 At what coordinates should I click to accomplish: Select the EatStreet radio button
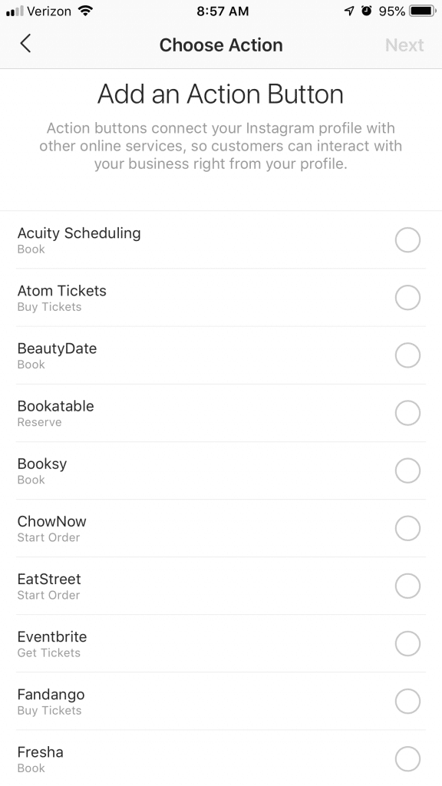pos(407,586)
